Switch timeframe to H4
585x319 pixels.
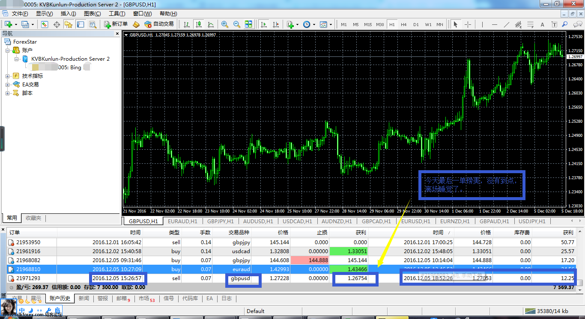pos(404,24)
